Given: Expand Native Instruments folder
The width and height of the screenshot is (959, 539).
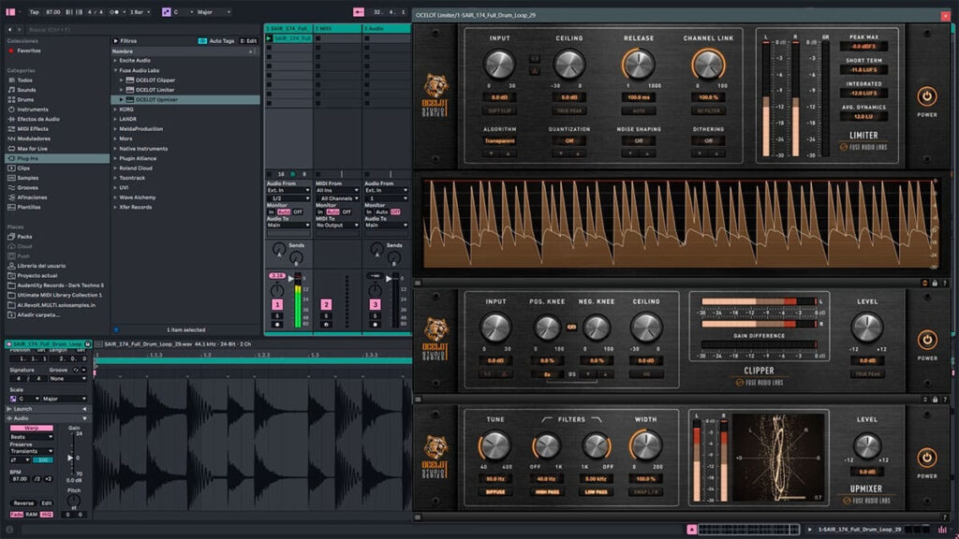Looking at the screenshot, I should tap(115, 149).
